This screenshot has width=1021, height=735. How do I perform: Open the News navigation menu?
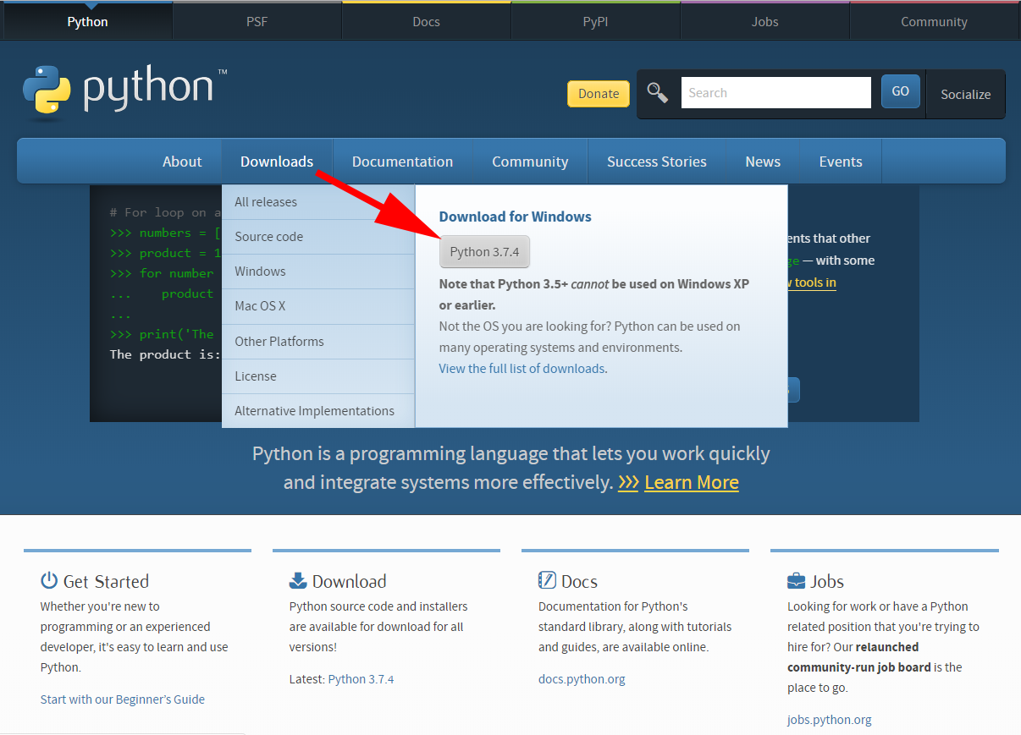coord(763,162)
